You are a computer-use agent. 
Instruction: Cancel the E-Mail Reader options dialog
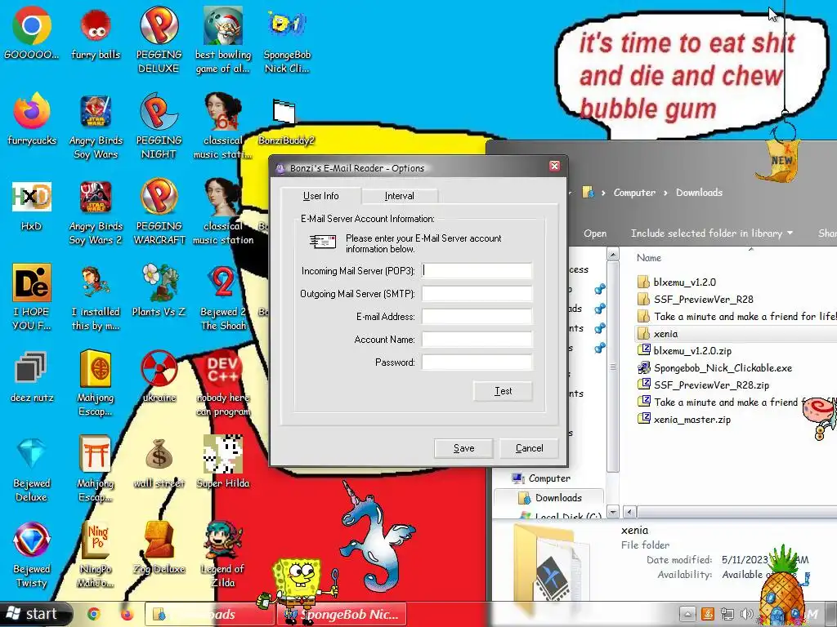[529, 448]
